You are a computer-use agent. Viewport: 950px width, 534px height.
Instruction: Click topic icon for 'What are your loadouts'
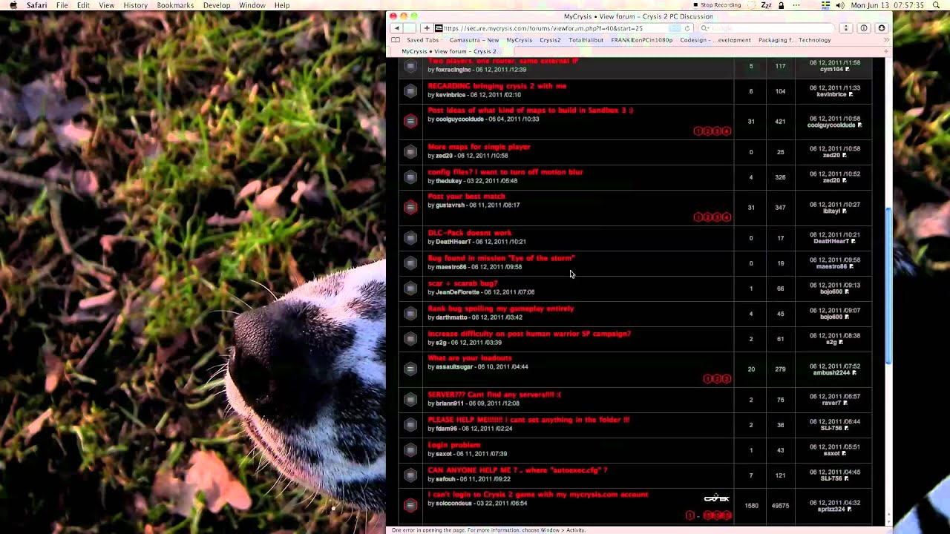(410, 369)
